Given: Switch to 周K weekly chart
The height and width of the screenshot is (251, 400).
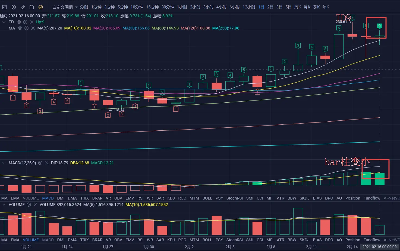Looking at the screenshot, I should [x=298, y=7].
